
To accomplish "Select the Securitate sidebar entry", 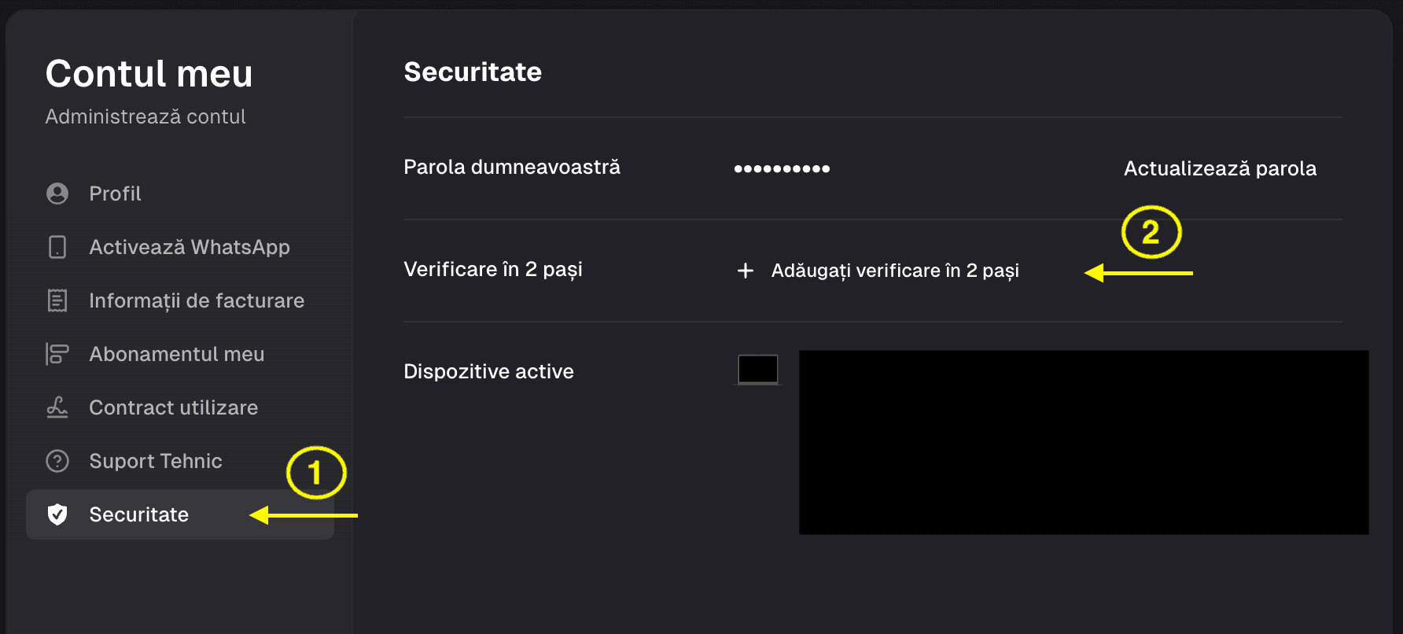I will 180,514.
